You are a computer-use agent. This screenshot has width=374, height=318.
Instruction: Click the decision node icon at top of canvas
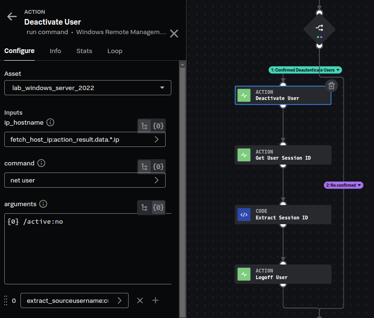[x=319, y=29]
